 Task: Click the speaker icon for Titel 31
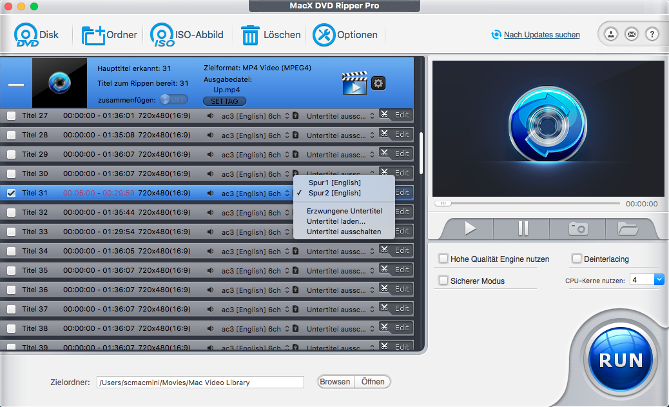[x=210, y=193]
